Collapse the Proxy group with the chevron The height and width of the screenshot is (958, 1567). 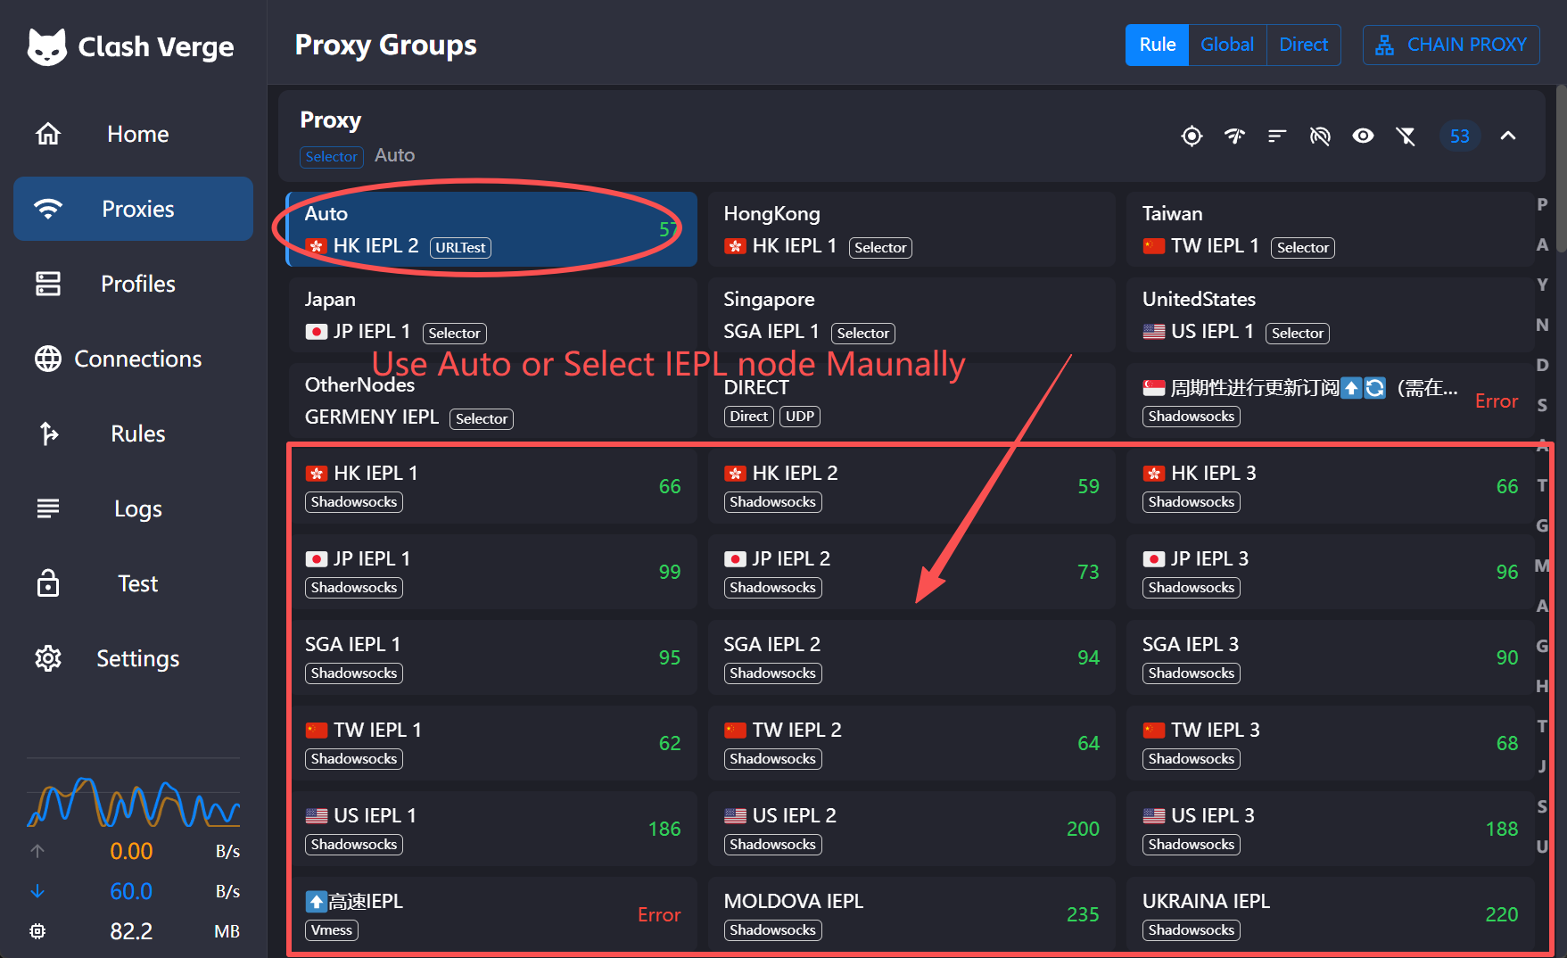click(x=1508, y=136)
